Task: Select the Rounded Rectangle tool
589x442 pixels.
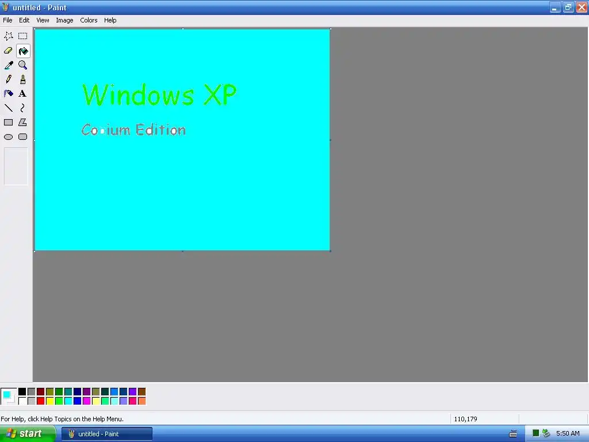Action: point(23,137)
